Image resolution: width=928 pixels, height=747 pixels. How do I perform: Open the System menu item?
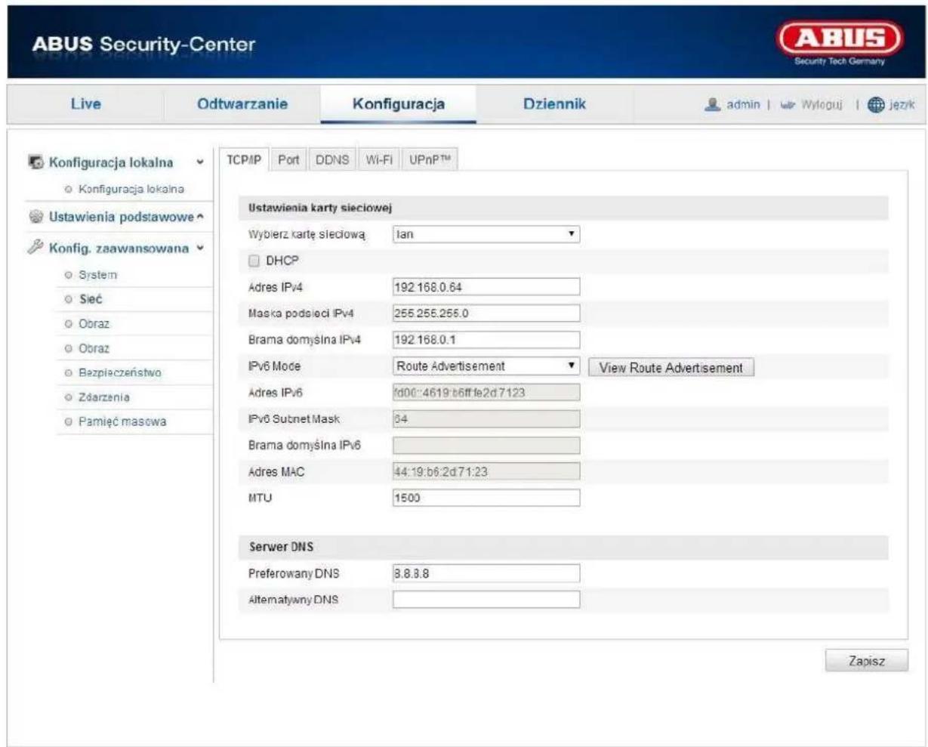click(99, 275)
